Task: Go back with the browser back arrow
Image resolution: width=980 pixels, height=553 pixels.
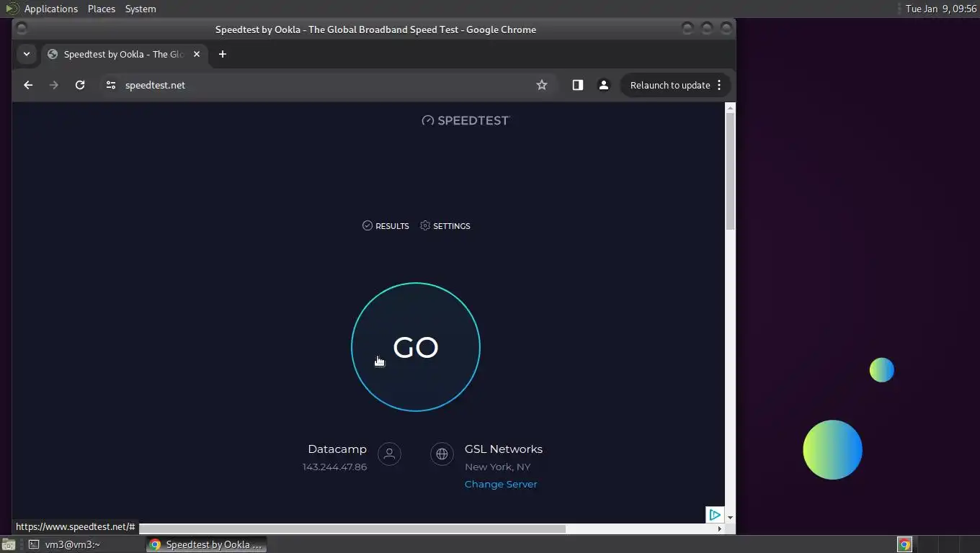Action: (x=28, y=85)
